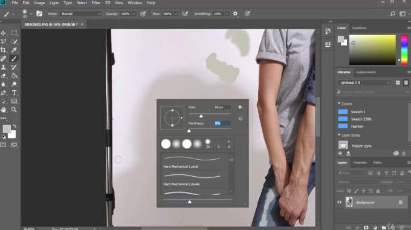This screenshot has width=411, height=230.
Task: Open the File menu
Action: click(15, 3)
